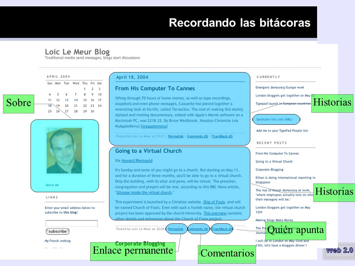Open Corporate Blogging under Recent Posts

tap(269, 169)
